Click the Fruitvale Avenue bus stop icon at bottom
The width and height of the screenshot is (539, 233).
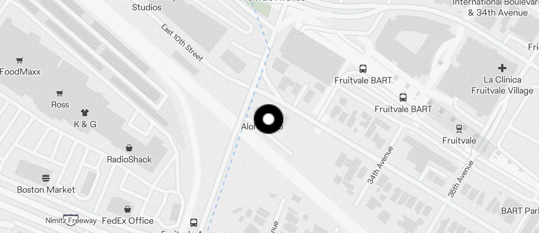(x=194, y=222)
